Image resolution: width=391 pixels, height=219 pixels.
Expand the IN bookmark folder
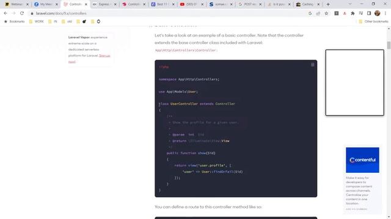click(x=53, y=22)
